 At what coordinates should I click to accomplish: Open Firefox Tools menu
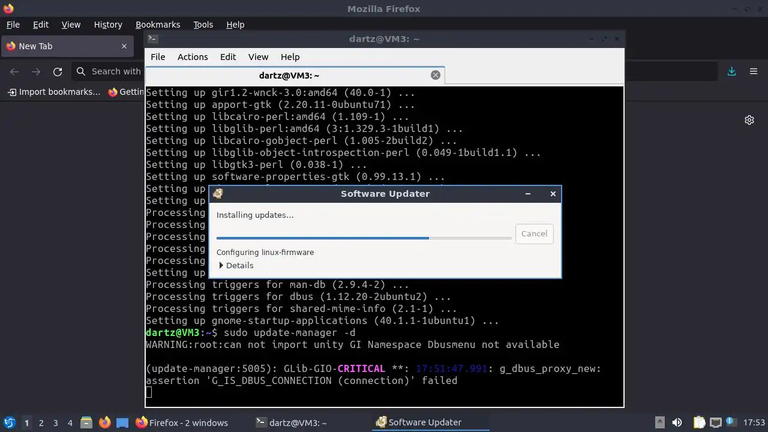click(203, 25)
